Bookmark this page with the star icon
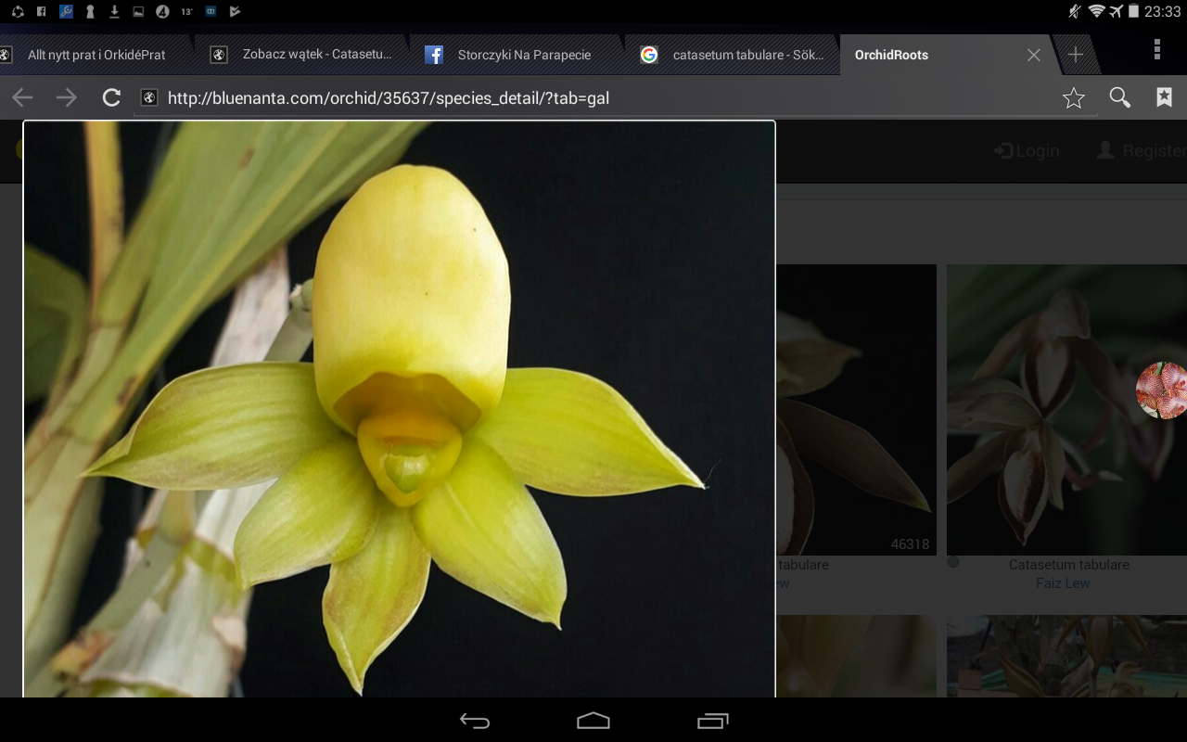 point(1073,98)
